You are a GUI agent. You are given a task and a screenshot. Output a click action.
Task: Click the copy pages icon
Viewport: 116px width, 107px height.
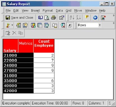[x=21, y=33]
